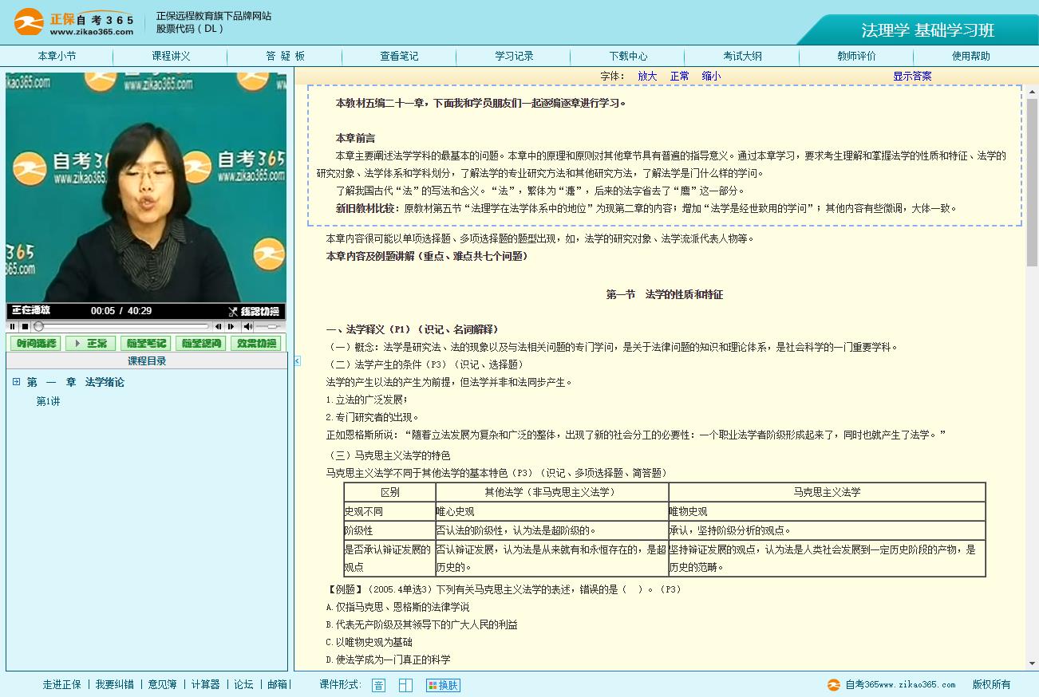Pause the lecture video
This screenshot has width=1039, height=697.
pos(13,326)
